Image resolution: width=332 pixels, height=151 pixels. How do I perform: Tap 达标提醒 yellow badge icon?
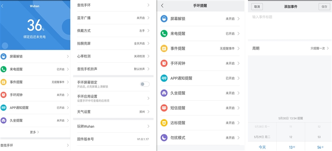pyautogui.click(x=164, y=123)
